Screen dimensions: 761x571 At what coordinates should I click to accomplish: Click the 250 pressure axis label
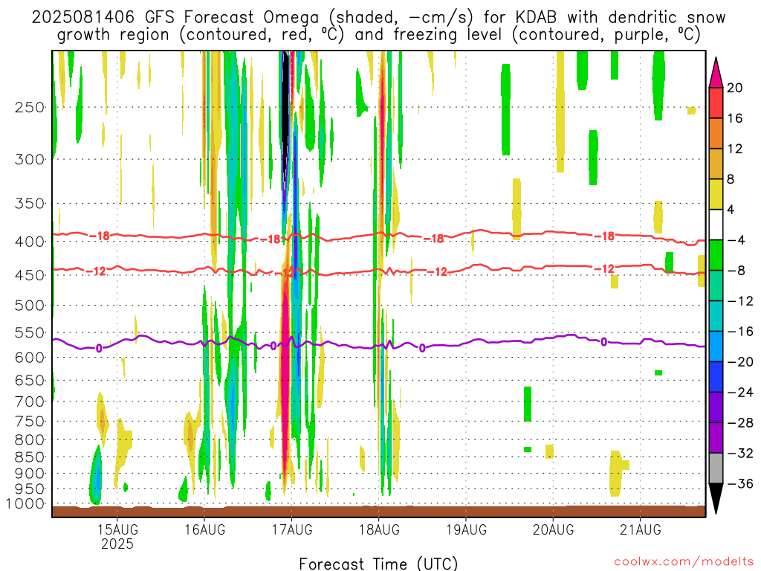pos(30,107)
